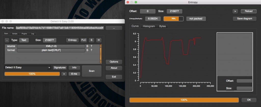Image resolution: width=261 pixels, height=107 pixels.
Task: Click the Reload button
Action: coord(249,11)
